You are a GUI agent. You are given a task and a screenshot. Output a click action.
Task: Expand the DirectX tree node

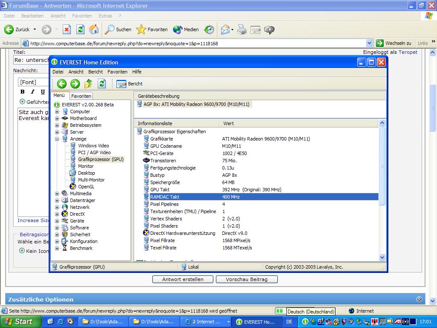(57, 214)
